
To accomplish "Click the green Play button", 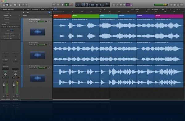I will click(x=67, y=5).
